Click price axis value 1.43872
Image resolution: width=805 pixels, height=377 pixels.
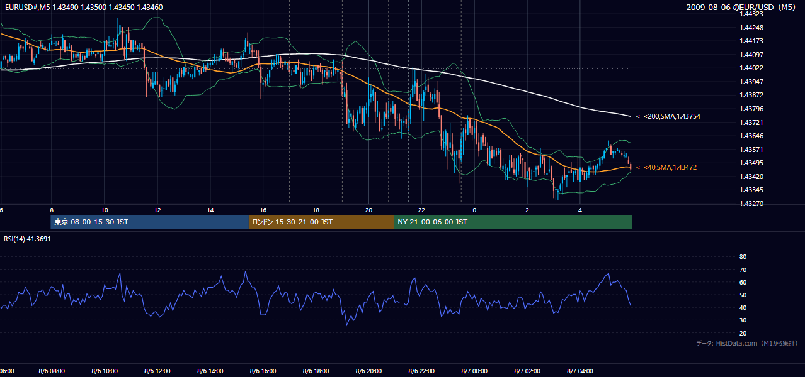pos(752,95)
